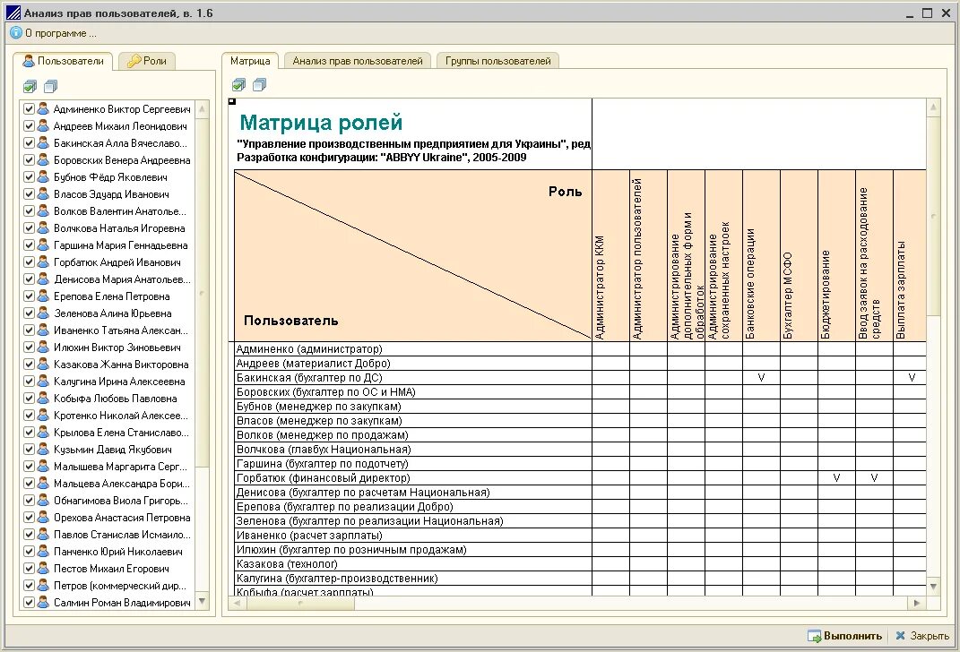Screen dimensions: 960x652
Task: Click the 'О программе' info icon
Action: click(16, 32)
